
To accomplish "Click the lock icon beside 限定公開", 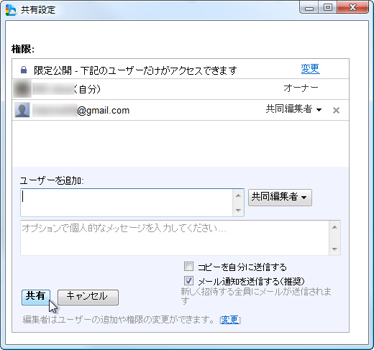I will point(24,70).
